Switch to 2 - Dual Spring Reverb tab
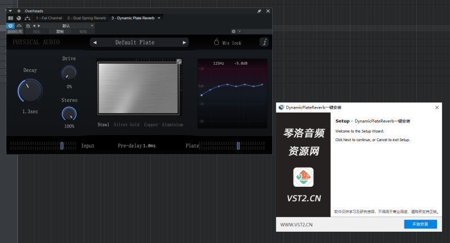Screen dimensions: 450x243 tap(87, 18)
